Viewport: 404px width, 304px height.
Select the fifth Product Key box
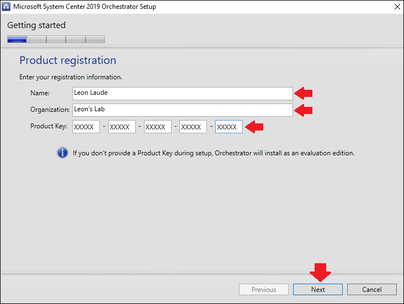[x=229, y=127]
